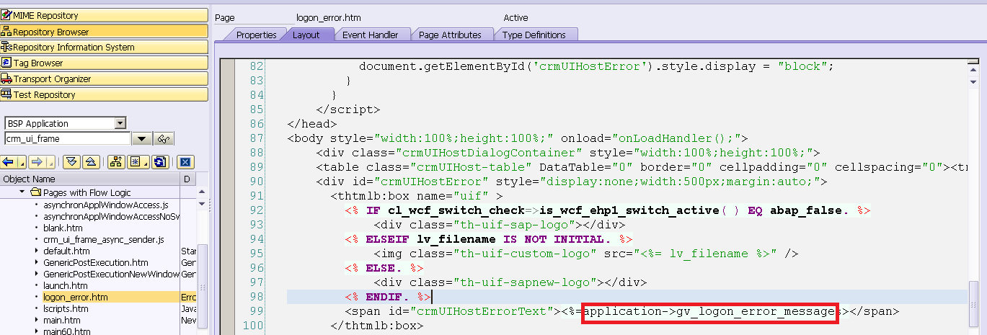Click the MIME Repository icon
Image resolution: width=987 pixels, height=335 pixels.
click(7, 15)
